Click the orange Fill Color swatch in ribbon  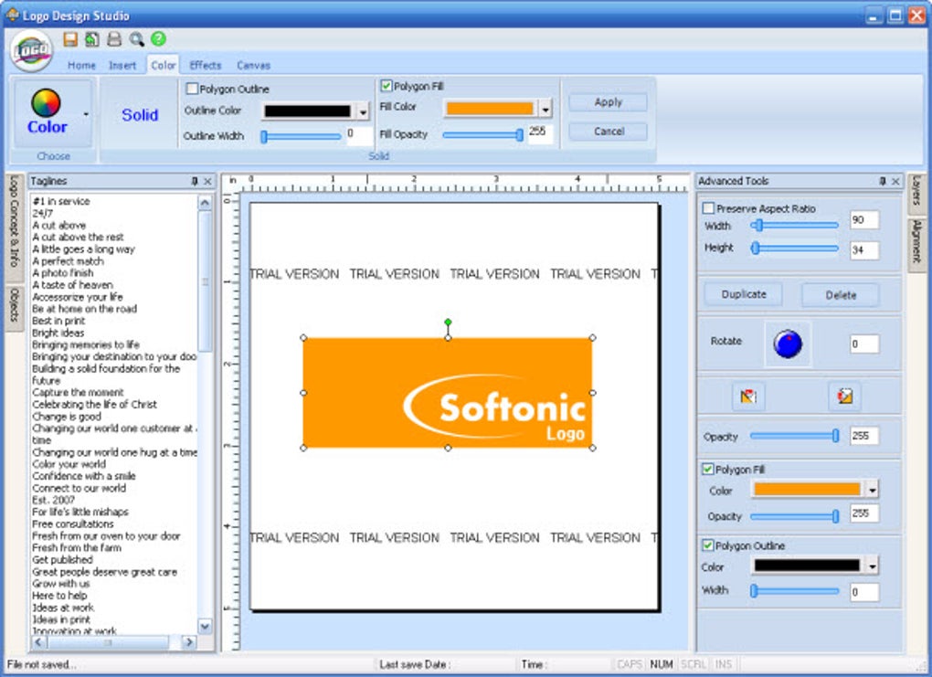[x=490, y=108]
